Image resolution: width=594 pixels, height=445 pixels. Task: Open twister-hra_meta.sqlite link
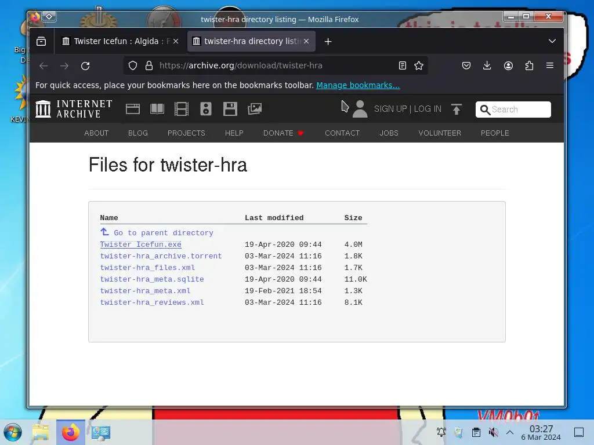pyautogui.click(x=152, y=279)
